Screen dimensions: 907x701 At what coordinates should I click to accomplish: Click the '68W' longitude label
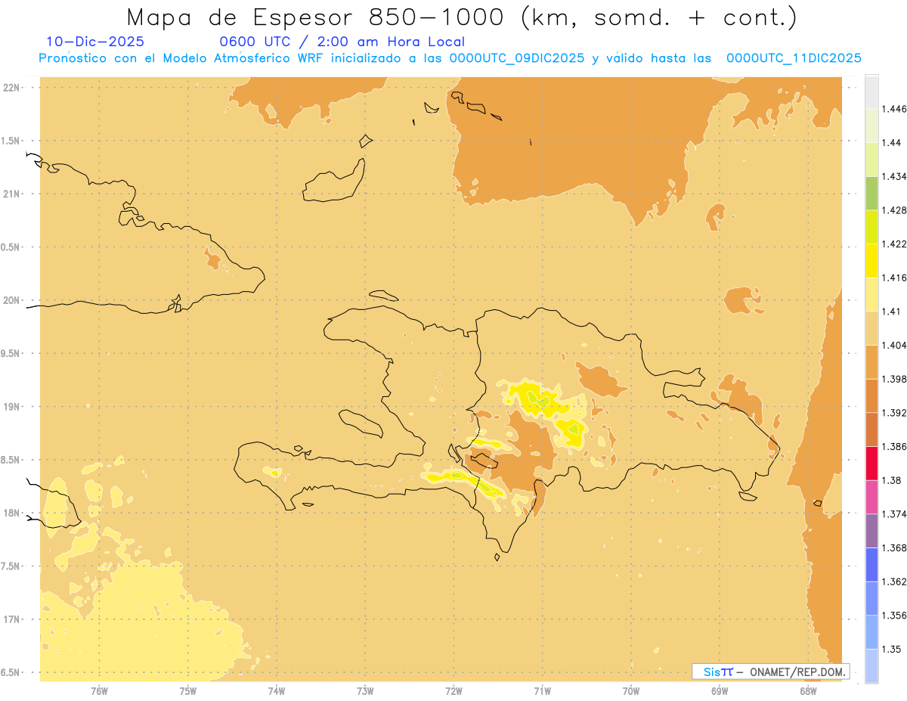pyautogui.click(x=808, y=690)
